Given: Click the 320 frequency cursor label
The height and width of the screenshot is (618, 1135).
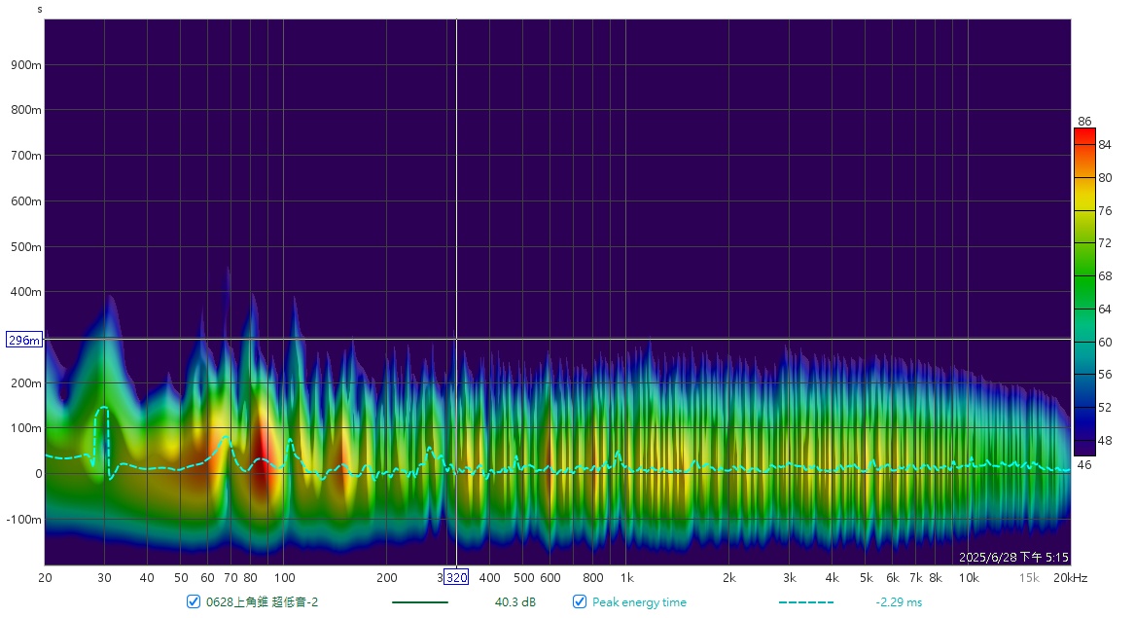Looking at the screenshot, I should [x=456, y=577].
